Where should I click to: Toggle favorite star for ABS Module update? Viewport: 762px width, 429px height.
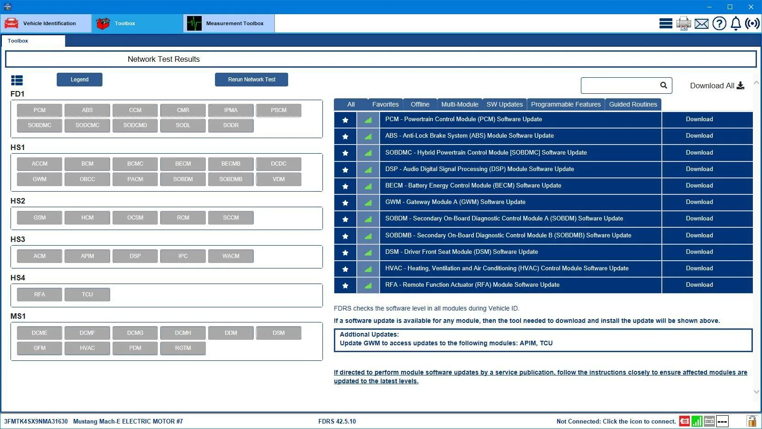tap(345, 136)
